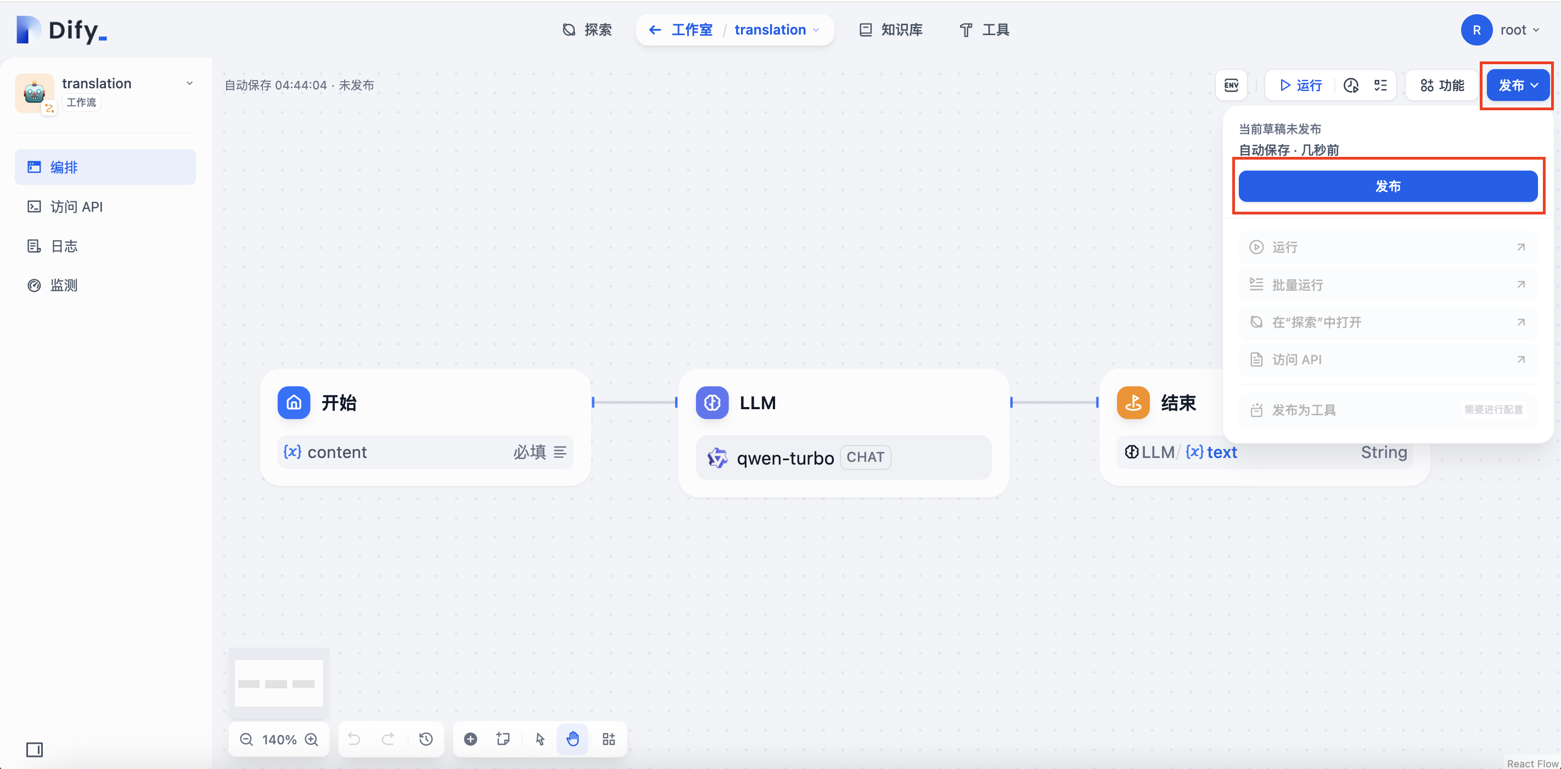Switch to pointer mode
The image size is (1561, 769).
click(x=540, y=739)
